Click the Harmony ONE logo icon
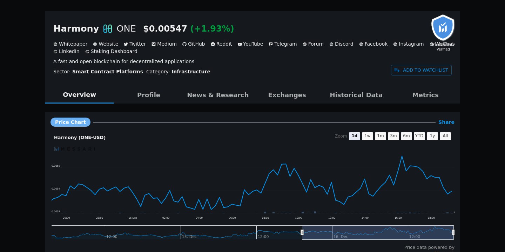Viewport: 505px width, 252px height. [x=108, y=29]
